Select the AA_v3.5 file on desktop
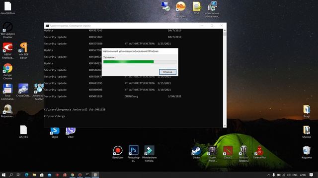 point(23,132)
